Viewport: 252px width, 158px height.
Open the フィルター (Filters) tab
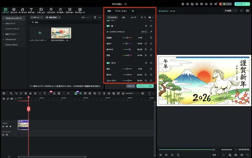click(60, 10)
